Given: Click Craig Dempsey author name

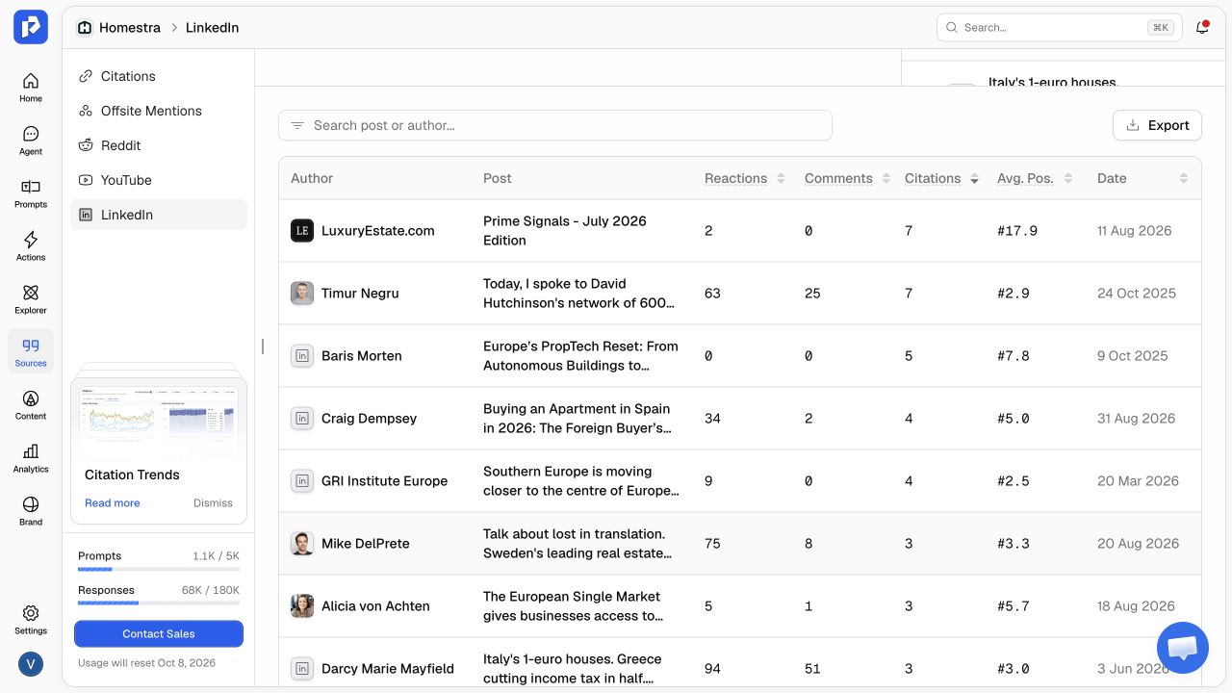Looking at the screenshot, I should tap(369, 419).
